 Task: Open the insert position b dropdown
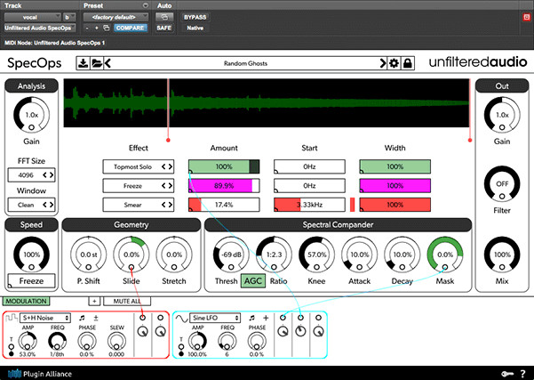69,17
